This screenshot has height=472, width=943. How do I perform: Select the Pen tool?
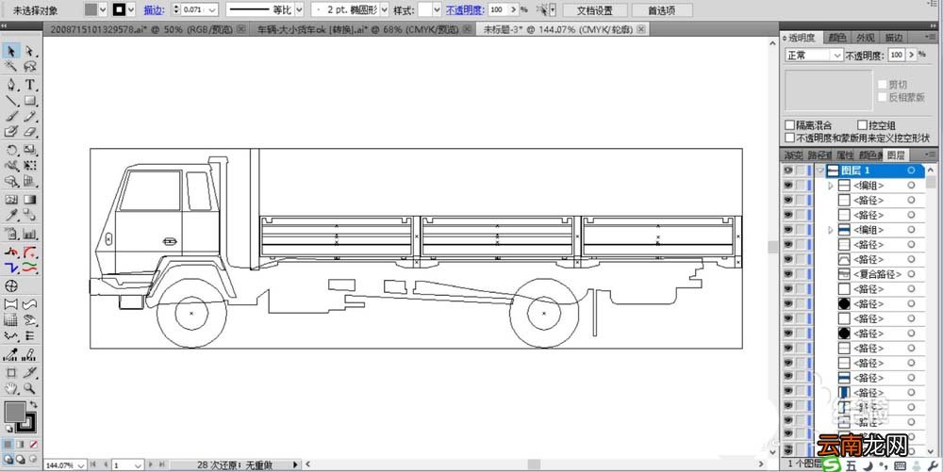[11, 84]
